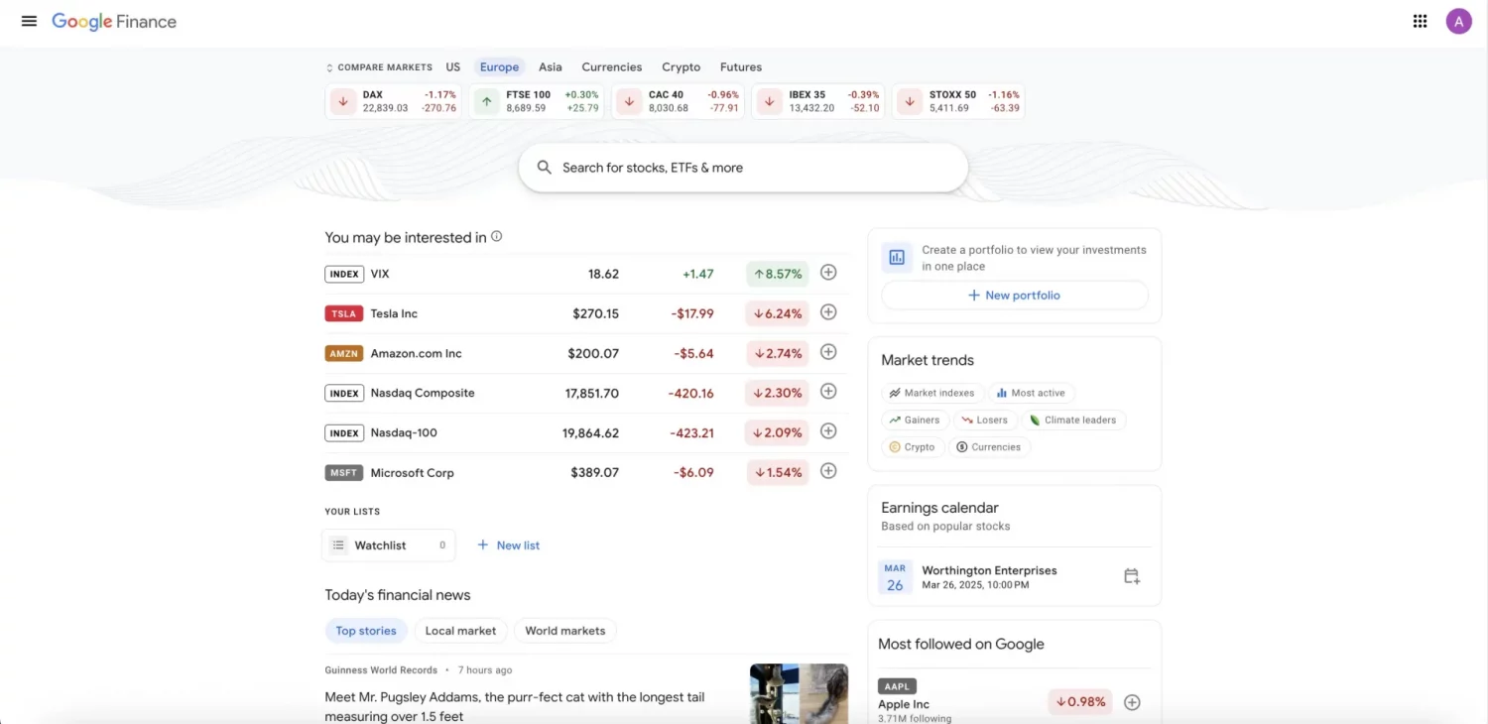
Task: Add Nasdaq Composite to a watchlist
Action: (828, 392)
